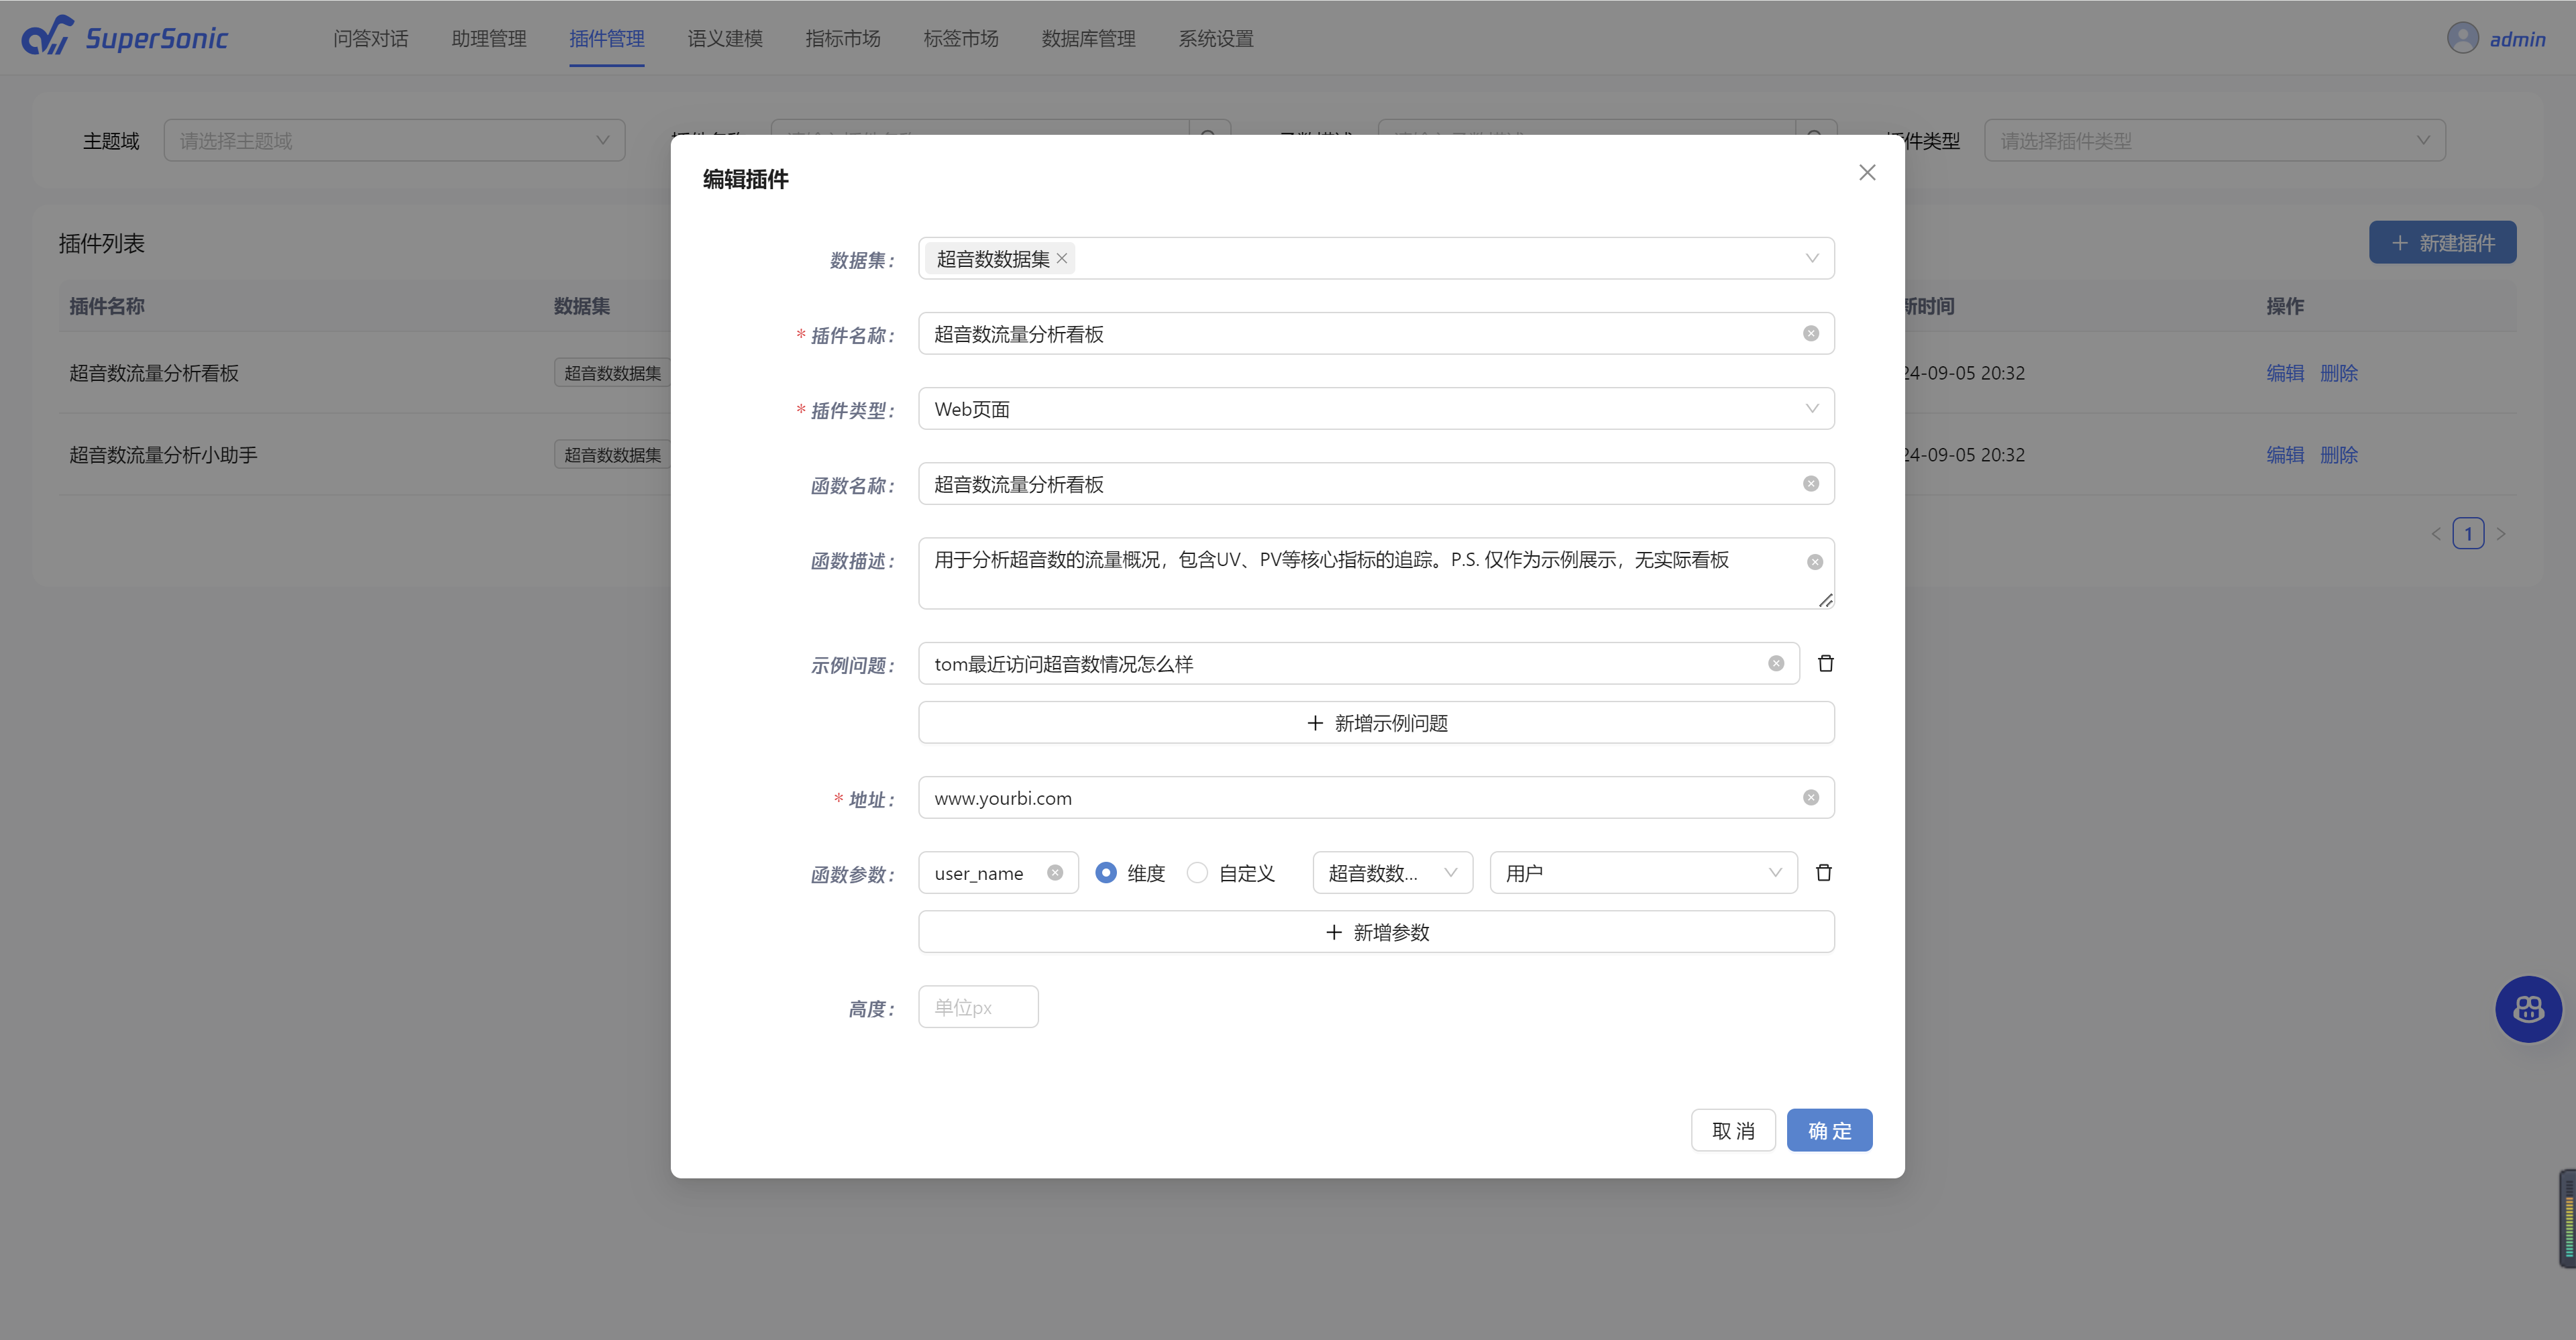Open 标签市场 navigation tab

click(960, 39)
